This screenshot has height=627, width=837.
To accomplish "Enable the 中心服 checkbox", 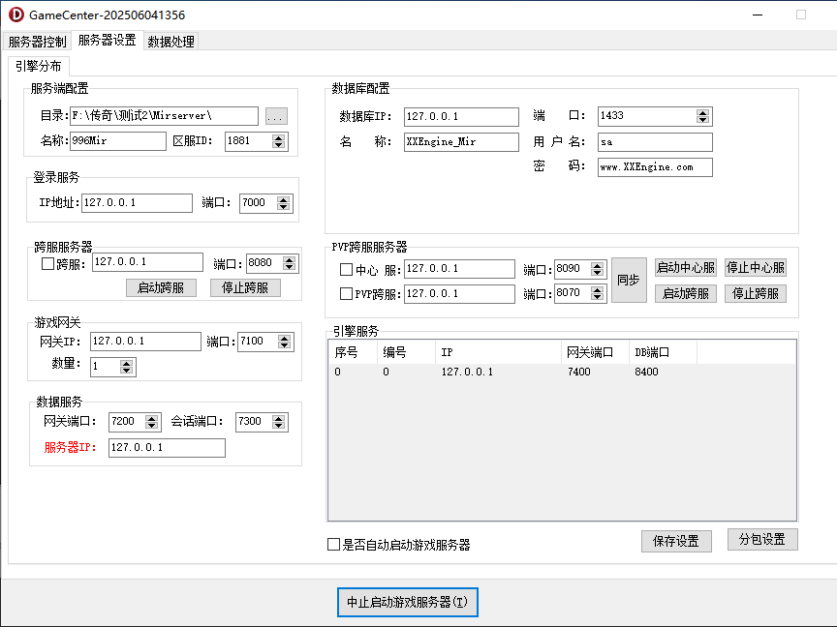I will (347, 270).
